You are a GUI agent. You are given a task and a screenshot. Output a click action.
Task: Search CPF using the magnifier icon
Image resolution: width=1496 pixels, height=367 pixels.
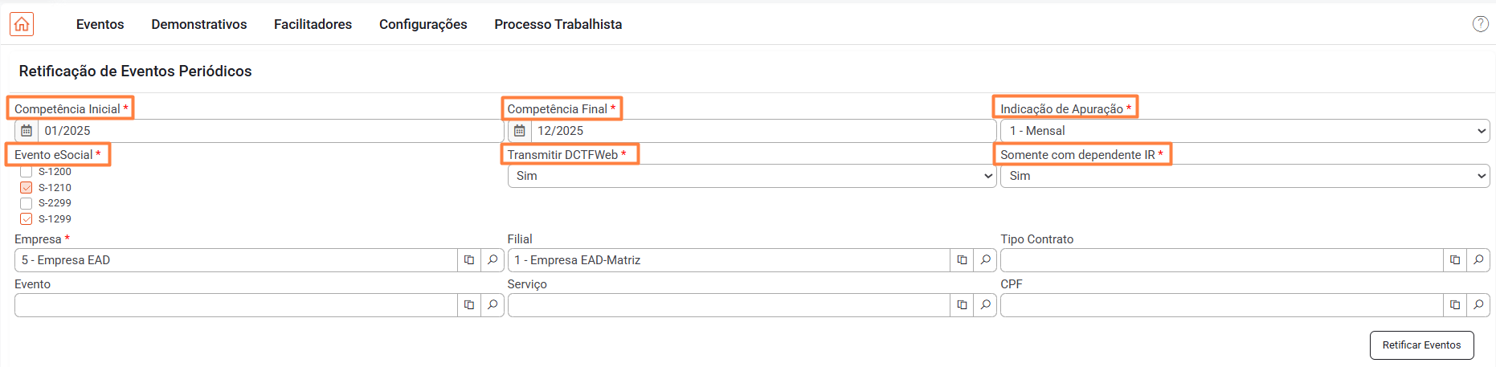coord(1478,305)
